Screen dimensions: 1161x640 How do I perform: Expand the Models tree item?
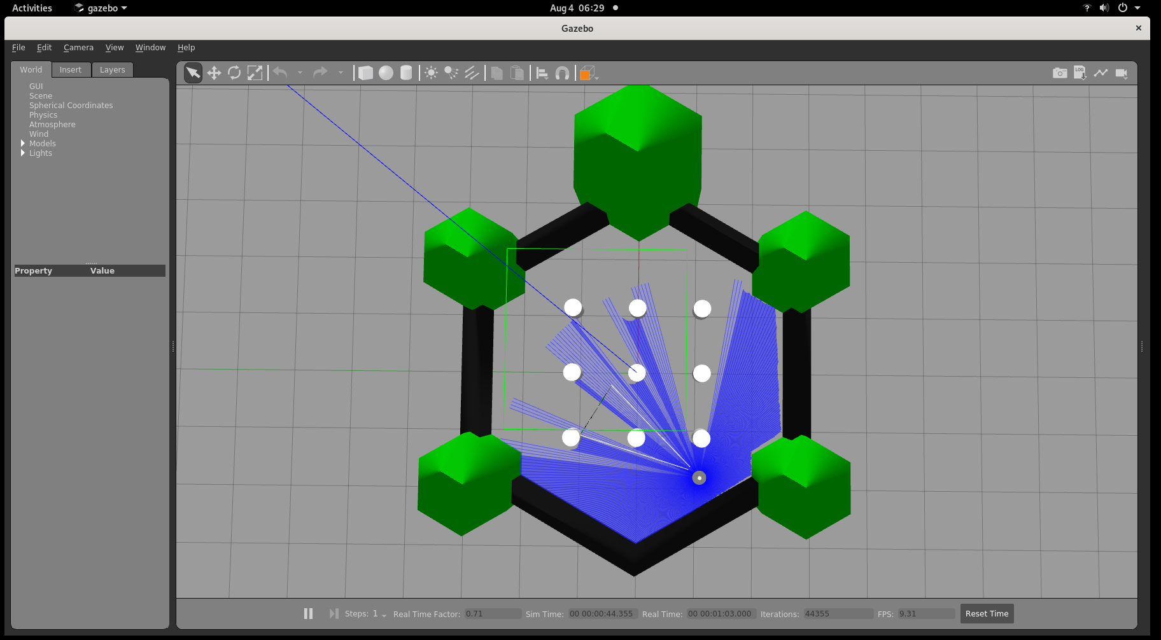coord(23,144)
